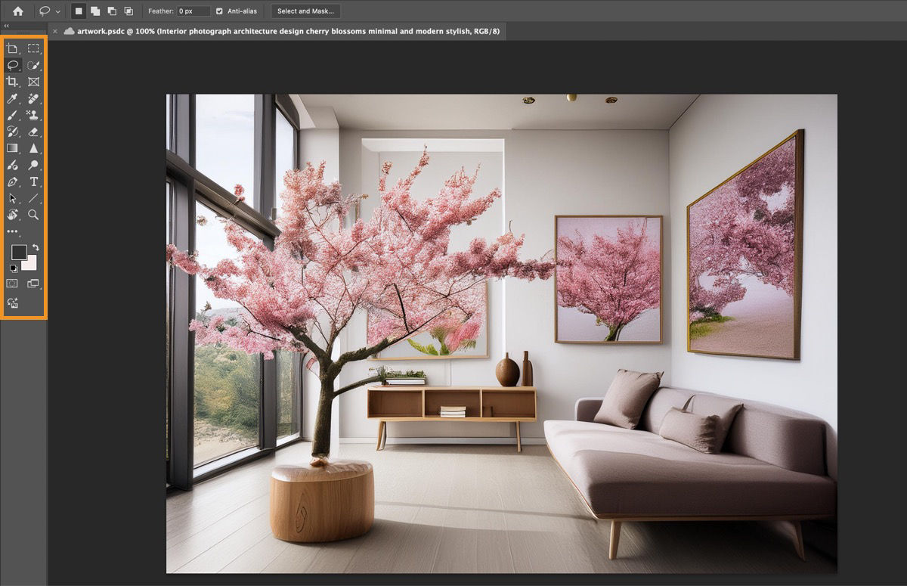This screenshot has height=586, width=907.
Task: Select the Eraser tool
Action: [x=33, y=132]
